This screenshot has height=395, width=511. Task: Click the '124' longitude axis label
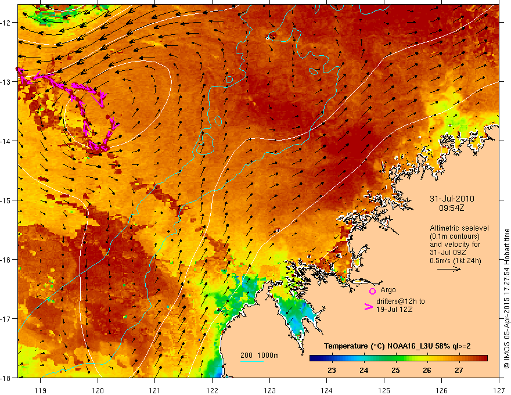point(327,390)
